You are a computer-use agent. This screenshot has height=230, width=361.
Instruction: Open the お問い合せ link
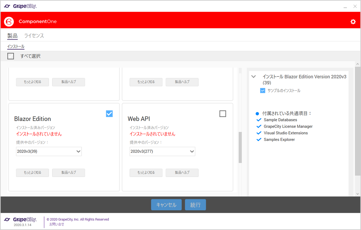(57, 224)
